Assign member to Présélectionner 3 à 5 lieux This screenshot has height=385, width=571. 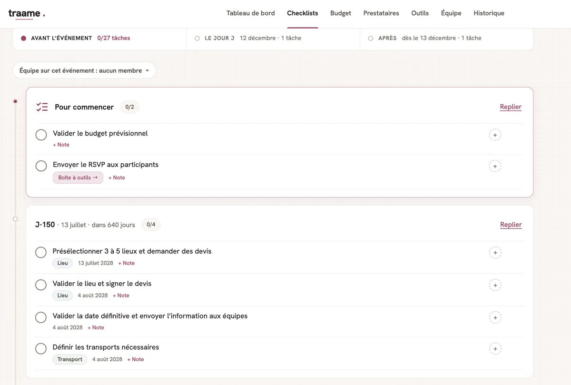point(495,253)
